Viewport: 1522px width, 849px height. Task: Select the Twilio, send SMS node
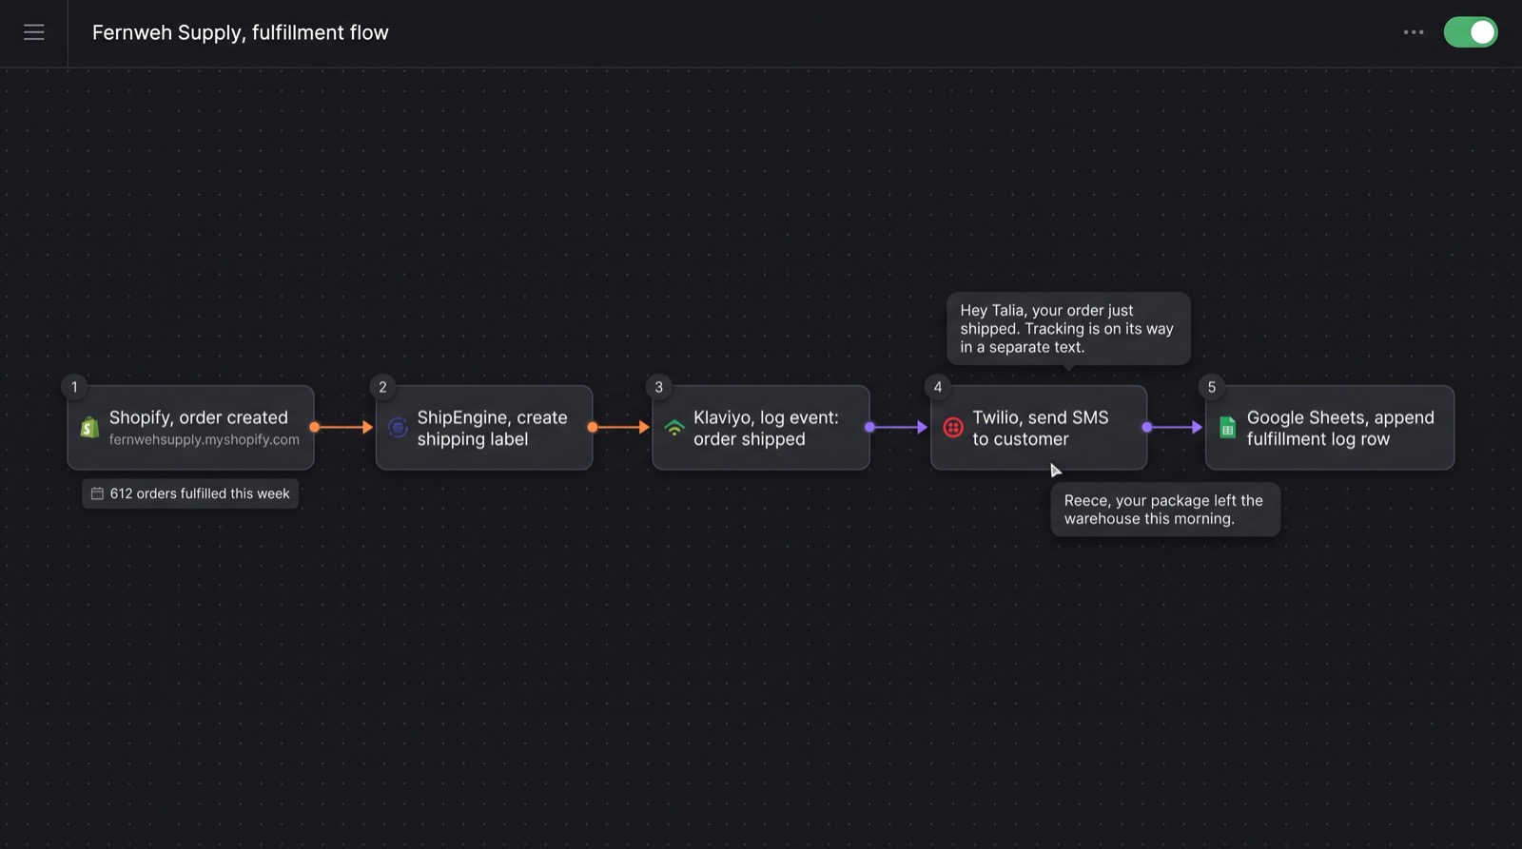(1039, 428)
